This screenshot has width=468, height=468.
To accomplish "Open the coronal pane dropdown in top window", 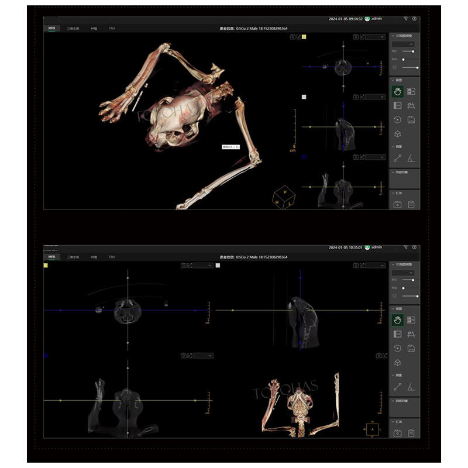I will coord(376,157).
